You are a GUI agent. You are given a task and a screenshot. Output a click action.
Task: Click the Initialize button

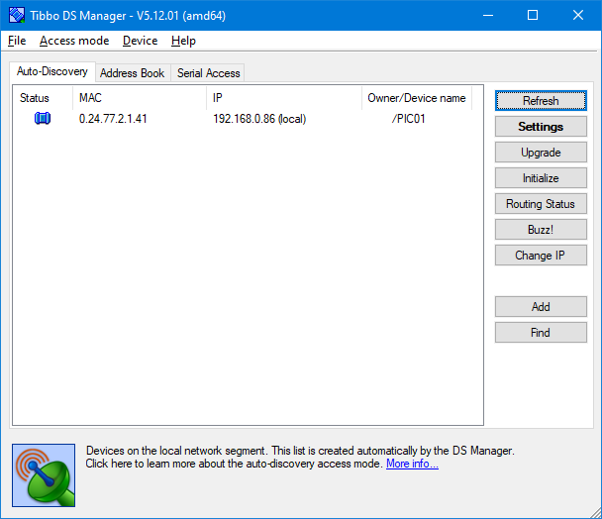click(x=541, y=178)
